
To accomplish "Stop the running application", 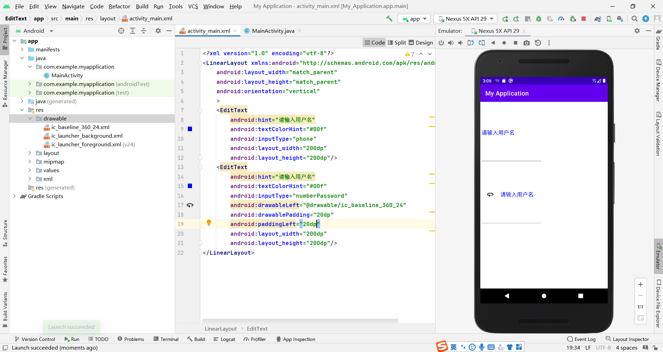I will 584,19.
